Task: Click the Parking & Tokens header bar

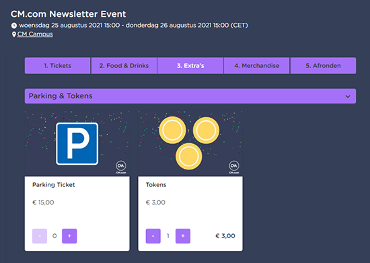Action: 190,96
